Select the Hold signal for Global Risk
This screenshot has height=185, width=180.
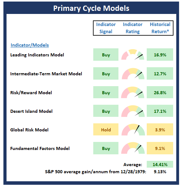tap(106, 130)
